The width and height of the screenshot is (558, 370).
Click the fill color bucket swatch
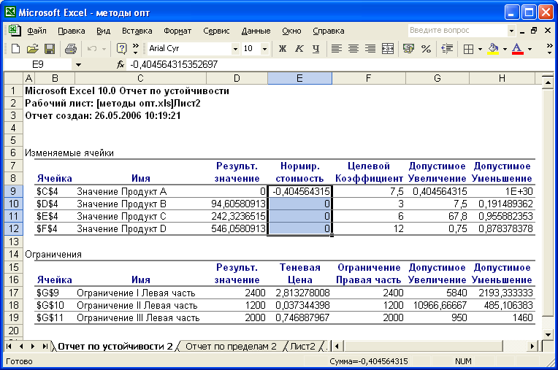pos(493,49)
